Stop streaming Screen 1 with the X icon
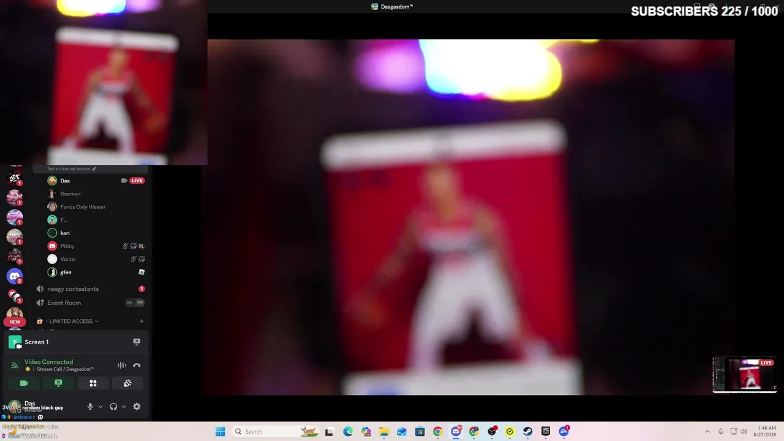The width and height of the screenshot is (784, 441). pos(137,342)
